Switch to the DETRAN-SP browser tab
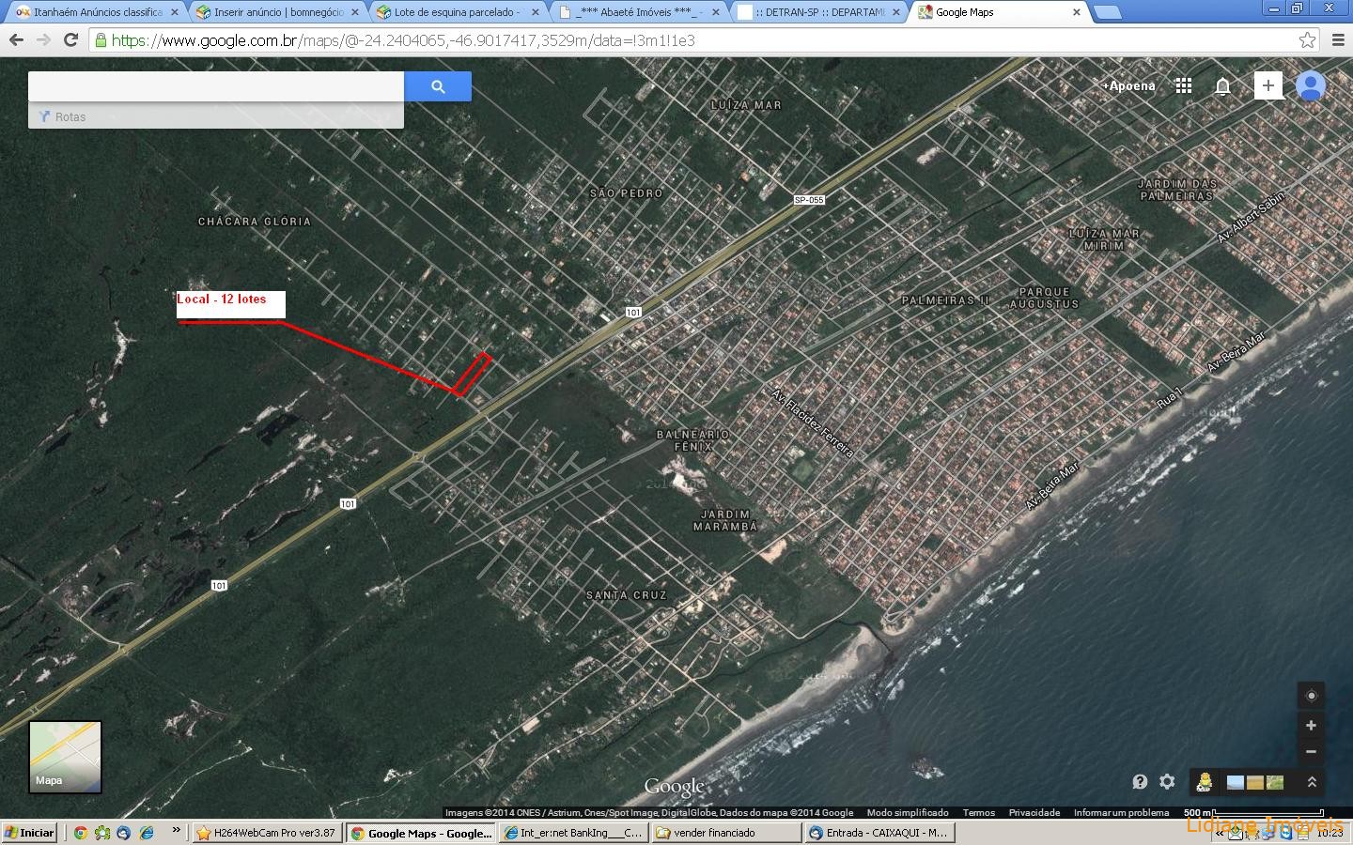Image resolution: width=1353 pixels, height=845 pixels. click(x=817, y=12)
